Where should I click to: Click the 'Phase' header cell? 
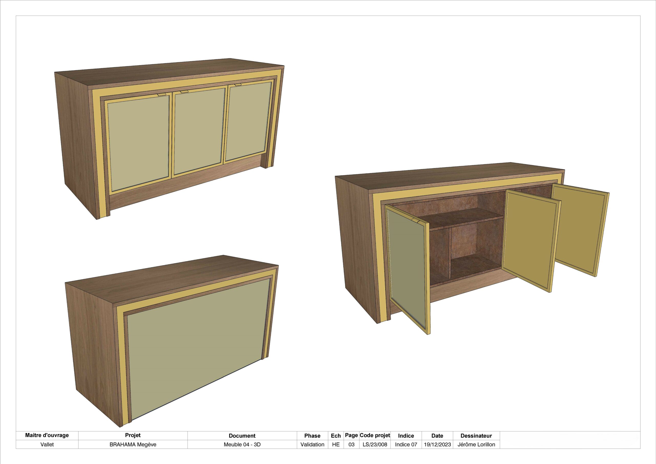click(x=312, y=436)
